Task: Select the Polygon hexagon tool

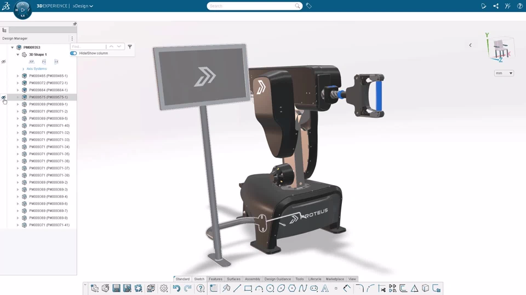Action: (292, 288)
